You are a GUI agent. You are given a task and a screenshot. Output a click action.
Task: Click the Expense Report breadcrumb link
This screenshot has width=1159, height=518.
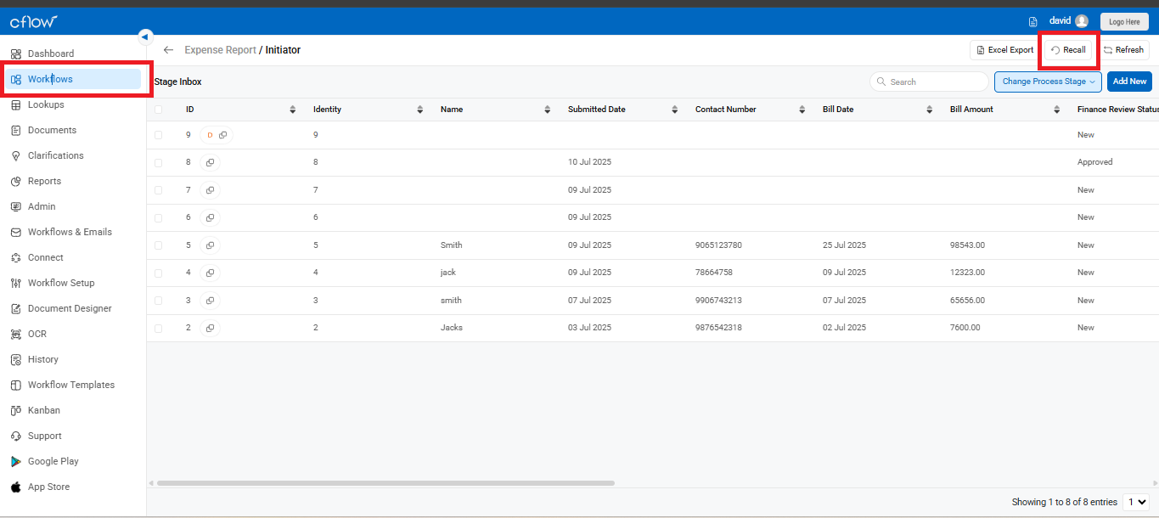pos(220,50)
